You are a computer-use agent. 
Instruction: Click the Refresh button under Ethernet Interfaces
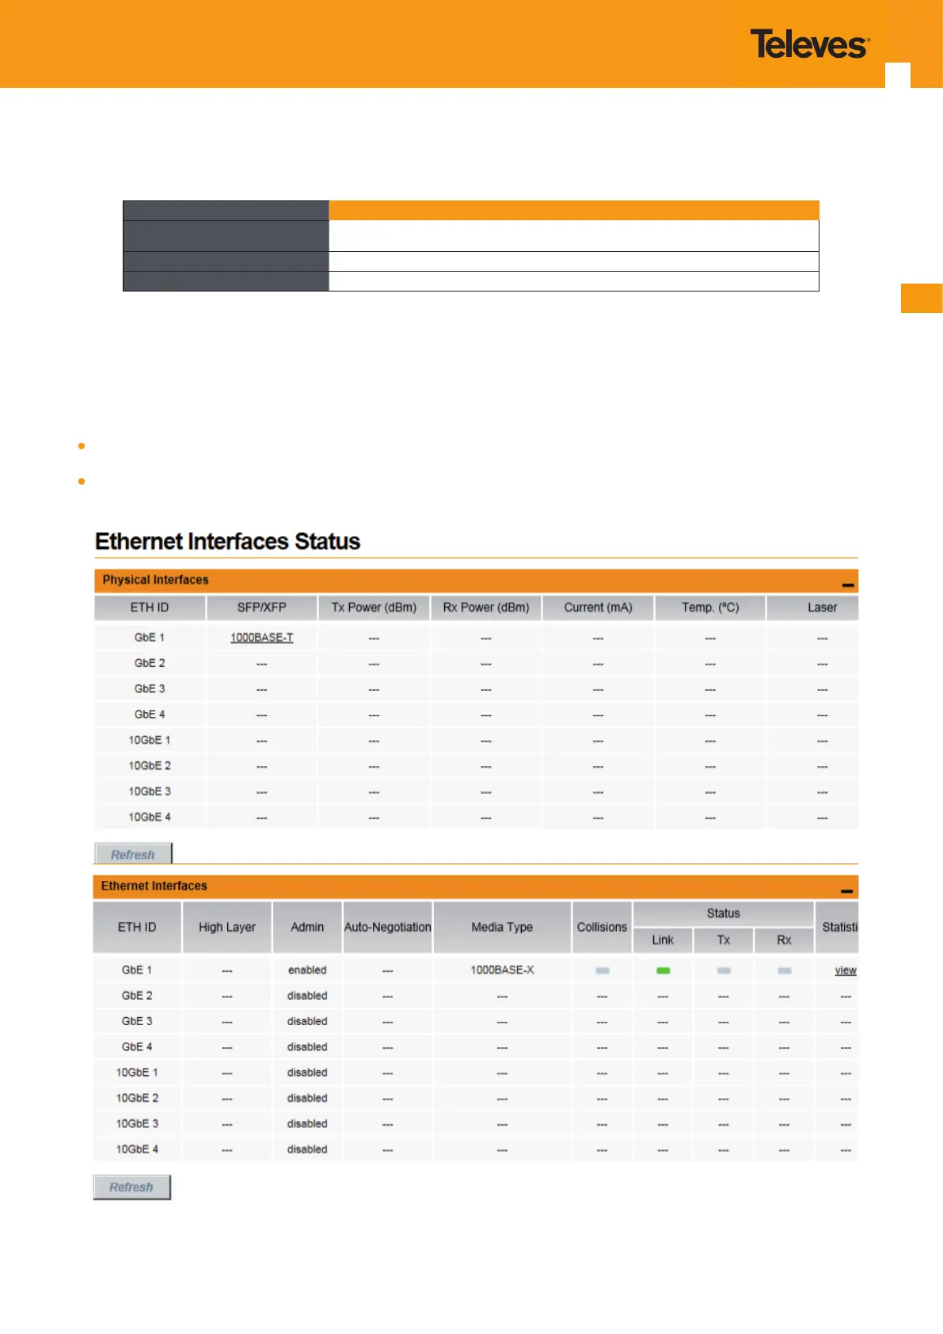click(x=131, y=1187)
